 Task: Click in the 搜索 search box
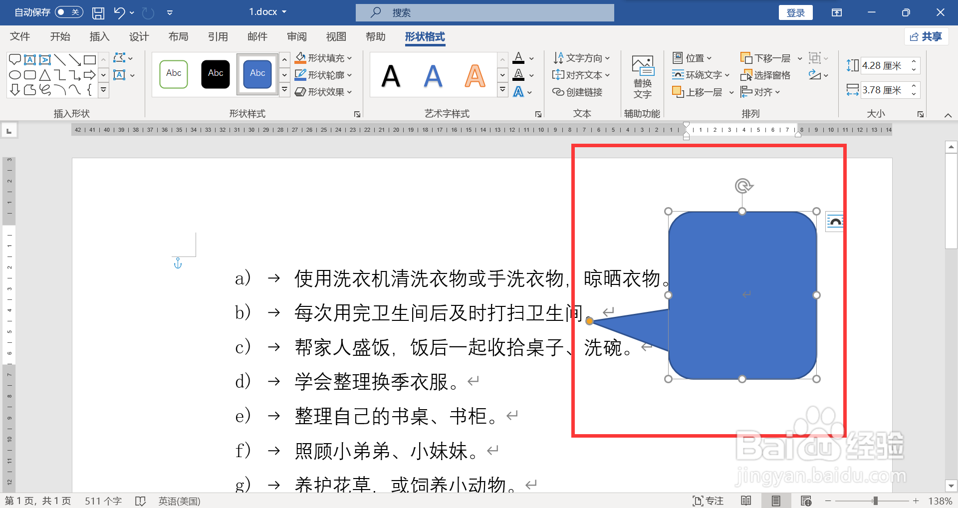pos(484,12)
